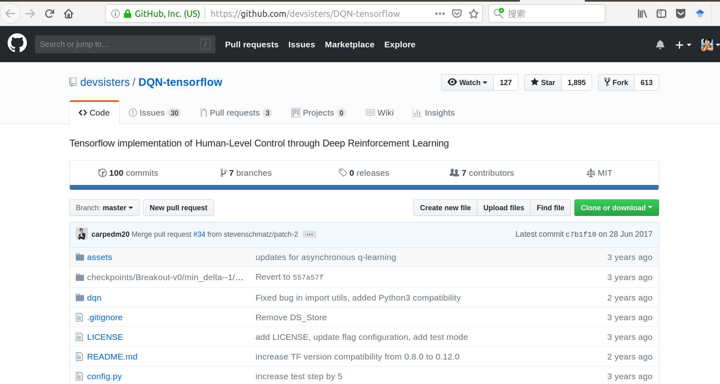View the 0 releases
The width and height of the screenshot is (720, 384).
pyautogui.click(x=364, y=173)
